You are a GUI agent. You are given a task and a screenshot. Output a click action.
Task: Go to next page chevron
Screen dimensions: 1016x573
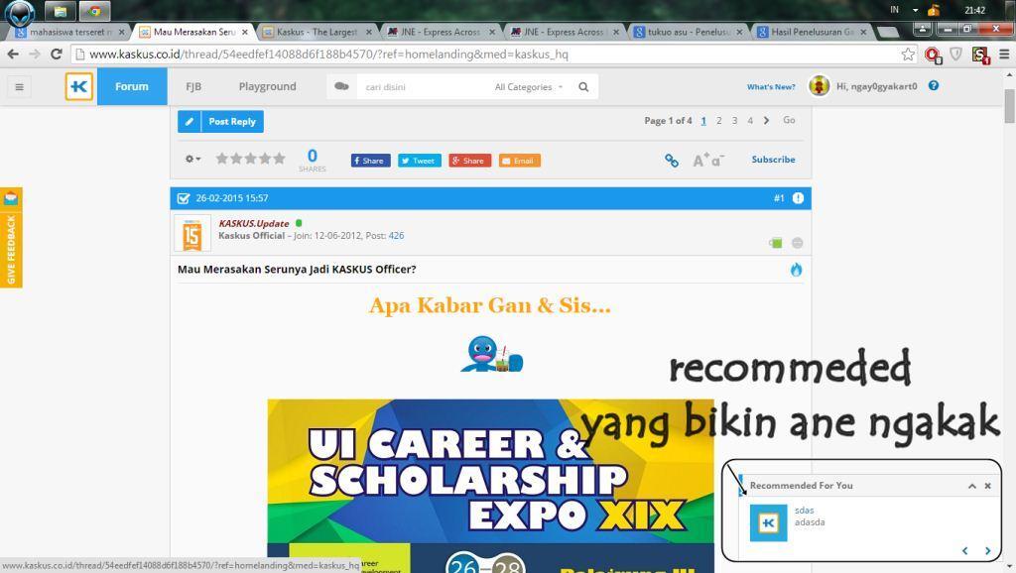point(767,120)
